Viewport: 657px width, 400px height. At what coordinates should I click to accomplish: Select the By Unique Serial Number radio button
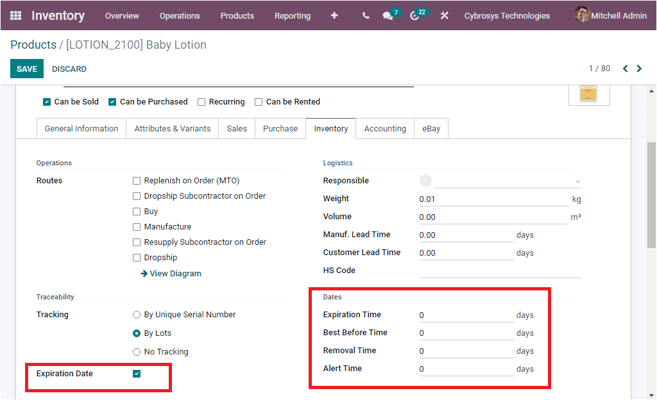coord(136,314)
